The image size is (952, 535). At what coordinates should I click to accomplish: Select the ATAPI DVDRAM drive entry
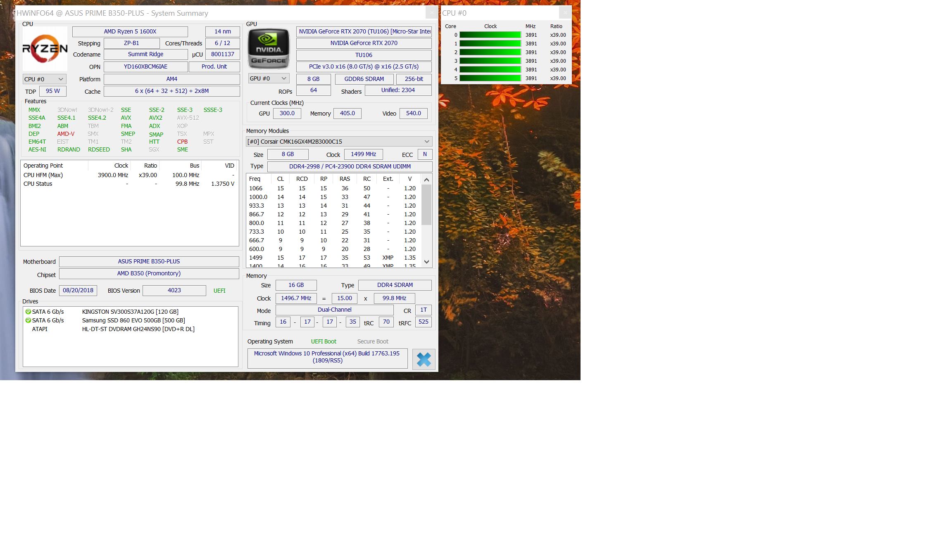coord(138,329)
